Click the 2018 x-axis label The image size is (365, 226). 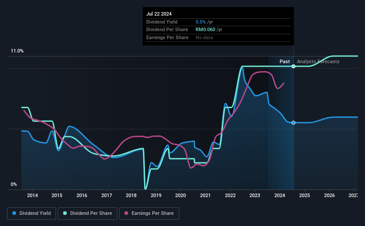pyautogui.click(x=131, y=195)
